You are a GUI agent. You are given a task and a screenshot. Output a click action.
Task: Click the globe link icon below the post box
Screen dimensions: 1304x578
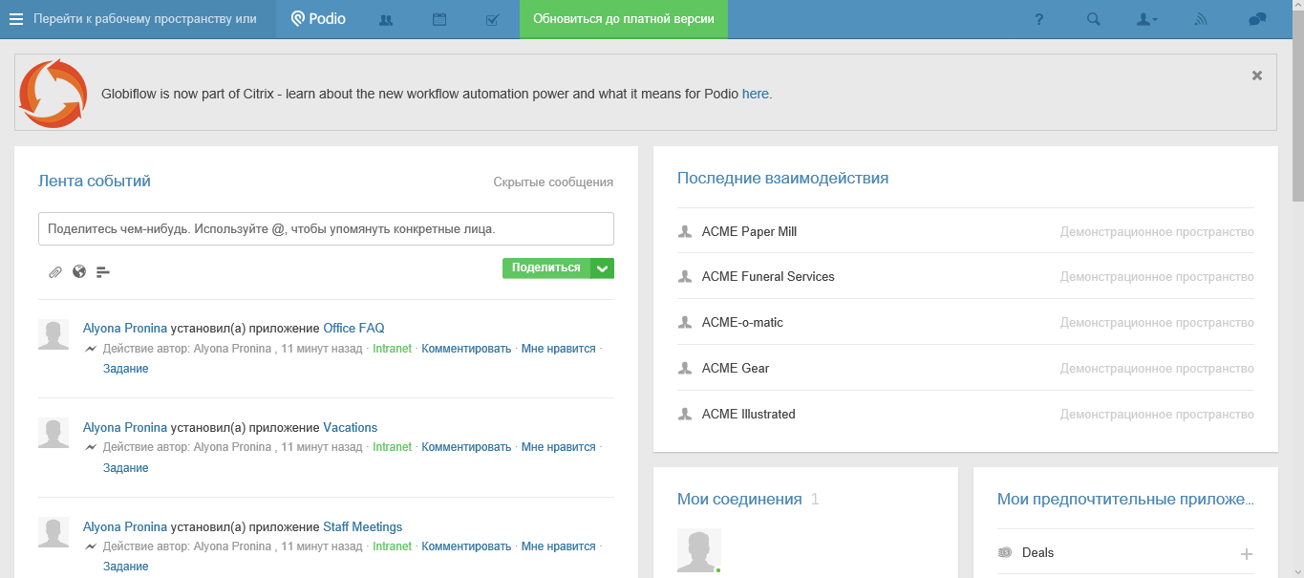point(79,271)
